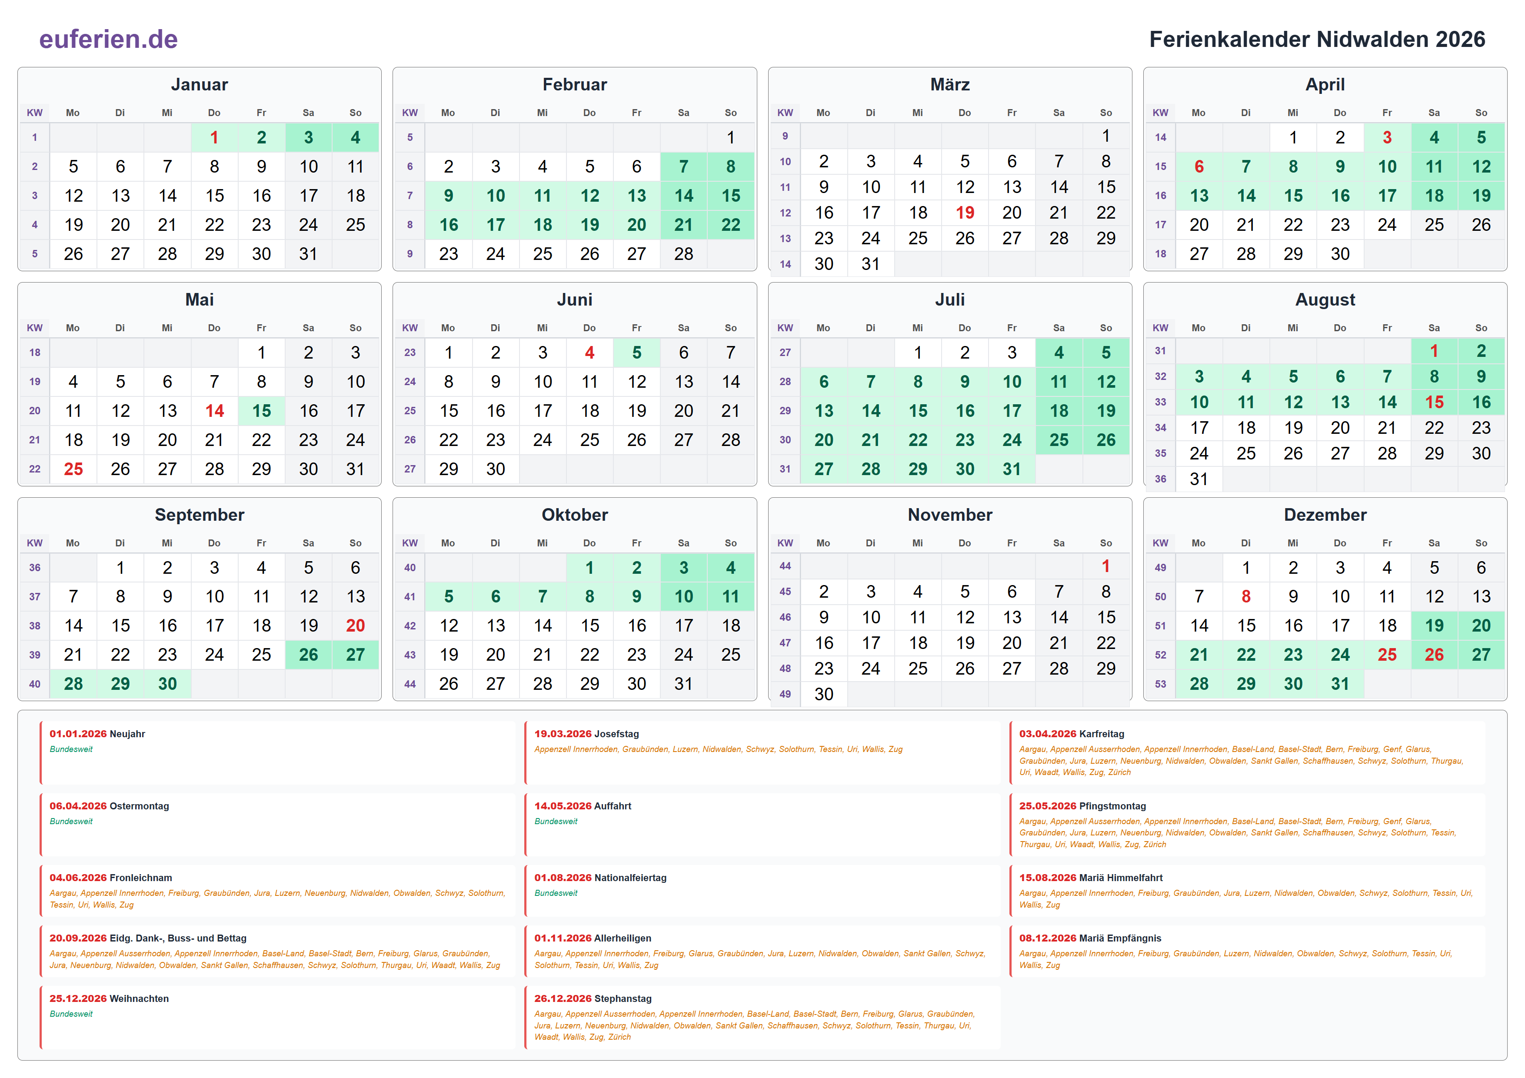Click May 25 Pfingstmontag date cell

[x=73, y=469]
